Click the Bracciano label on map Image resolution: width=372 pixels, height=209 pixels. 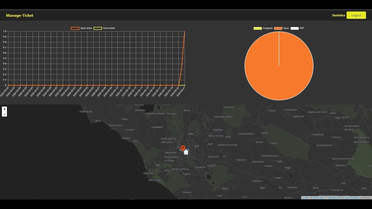click(x=140, y=110)
